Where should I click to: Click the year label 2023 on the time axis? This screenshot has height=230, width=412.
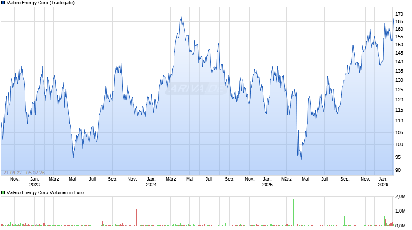(x=35, y=185)
